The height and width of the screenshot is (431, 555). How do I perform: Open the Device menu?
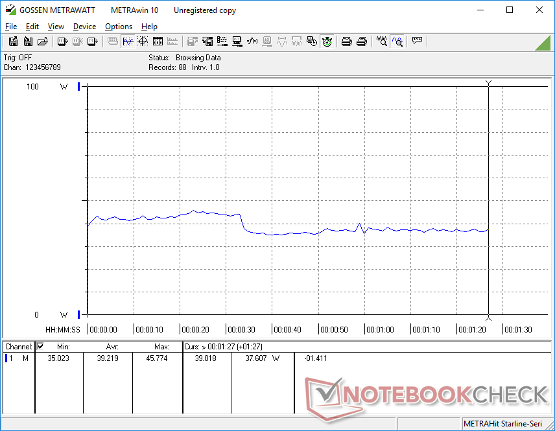coord(84,27)
